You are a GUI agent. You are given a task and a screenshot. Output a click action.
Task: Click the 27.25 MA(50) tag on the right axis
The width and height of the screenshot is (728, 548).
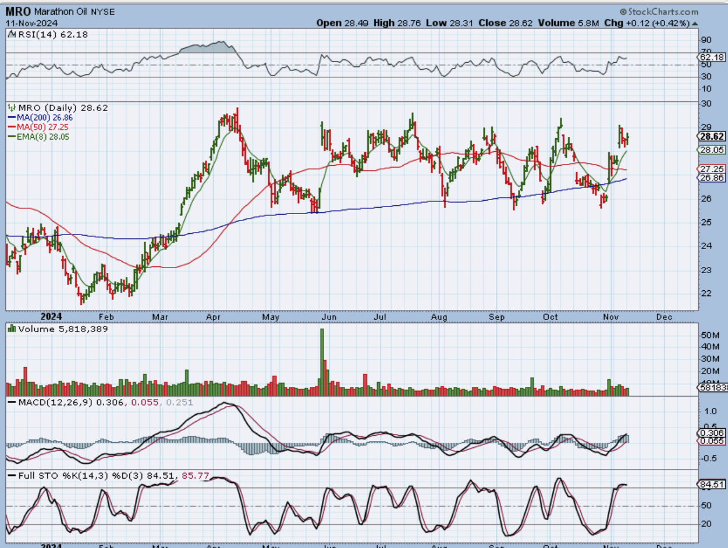712,168
